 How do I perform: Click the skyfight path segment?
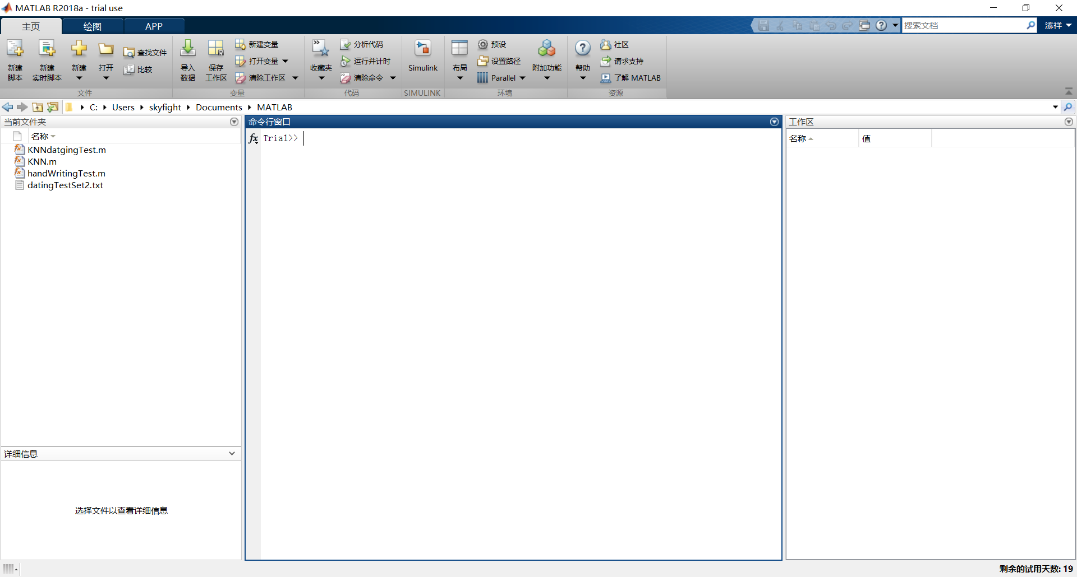pyautogui.click(x=165, y=107)
